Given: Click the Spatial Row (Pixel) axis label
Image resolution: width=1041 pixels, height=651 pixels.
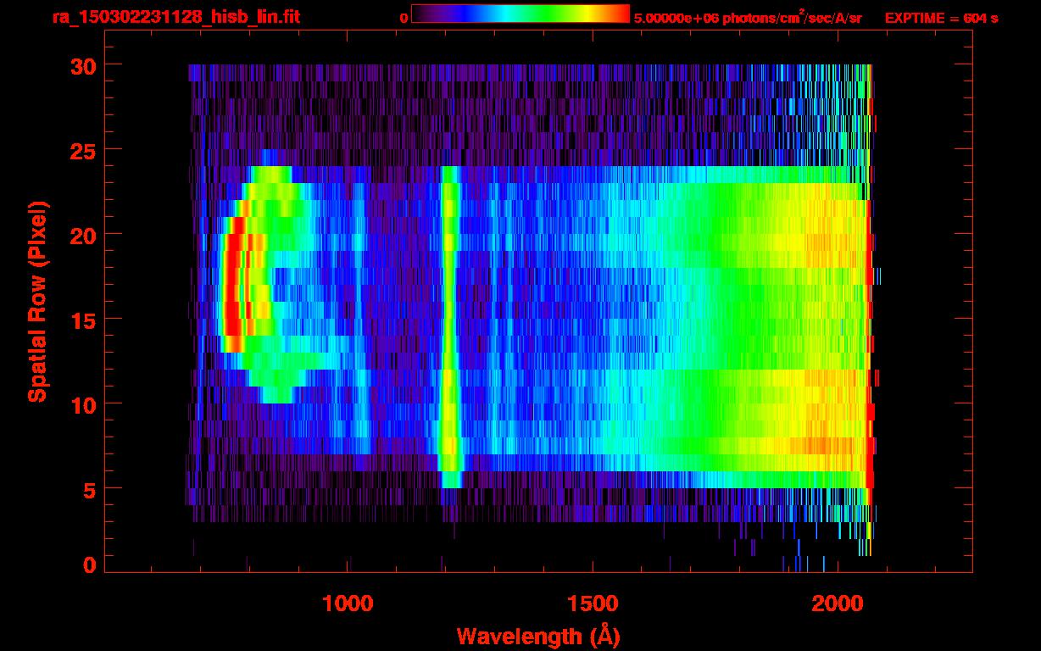Looking at the screenshot, I should 37,301.
